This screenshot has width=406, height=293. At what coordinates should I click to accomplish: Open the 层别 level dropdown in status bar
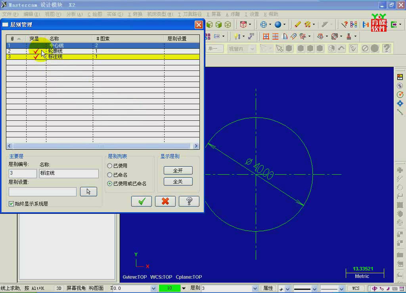pos(255,288)
